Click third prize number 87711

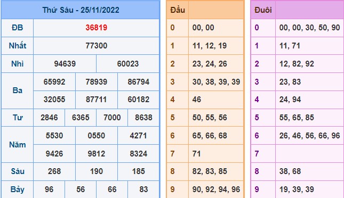(97, 100)
